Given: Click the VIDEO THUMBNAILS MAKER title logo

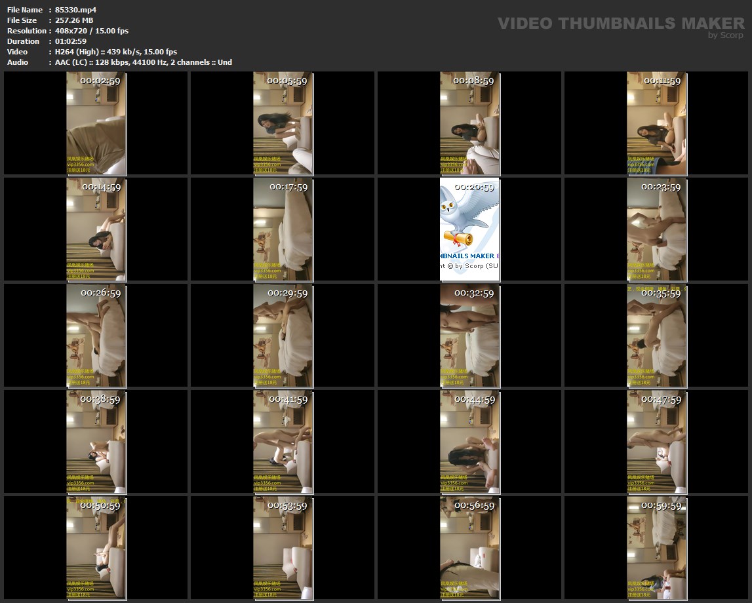Looking at the screenshot, I should pos(620,24).
